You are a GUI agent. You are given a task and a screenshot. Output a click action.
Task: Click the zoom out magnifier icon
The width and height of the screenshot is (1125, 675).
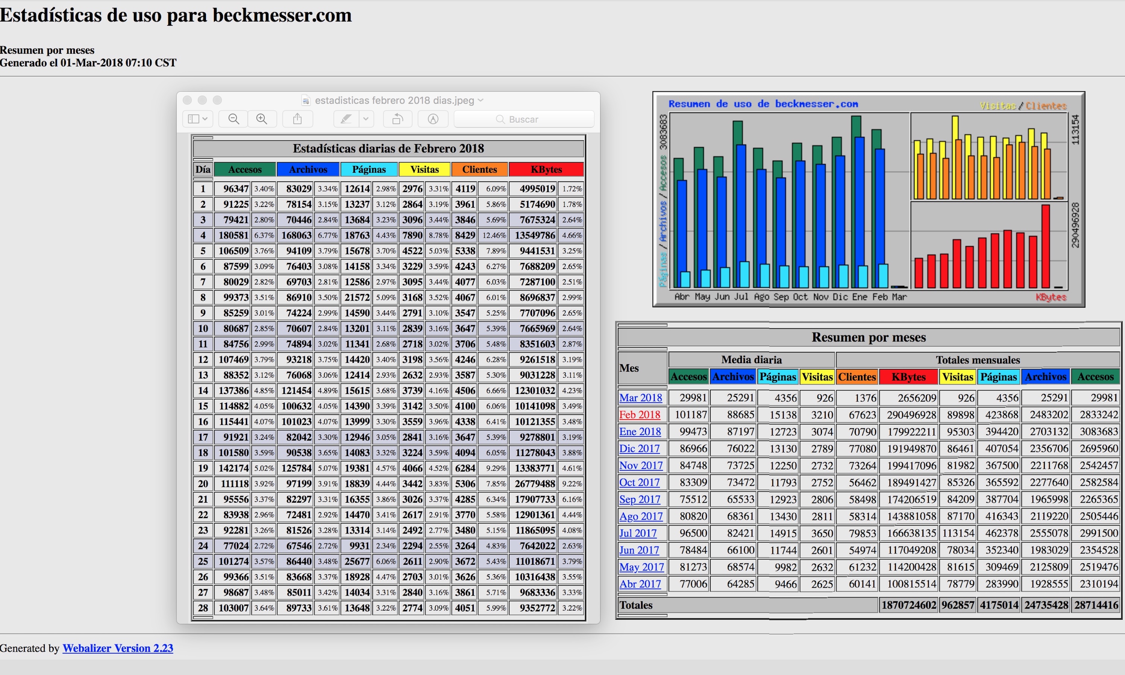click(x=233, y=119)
